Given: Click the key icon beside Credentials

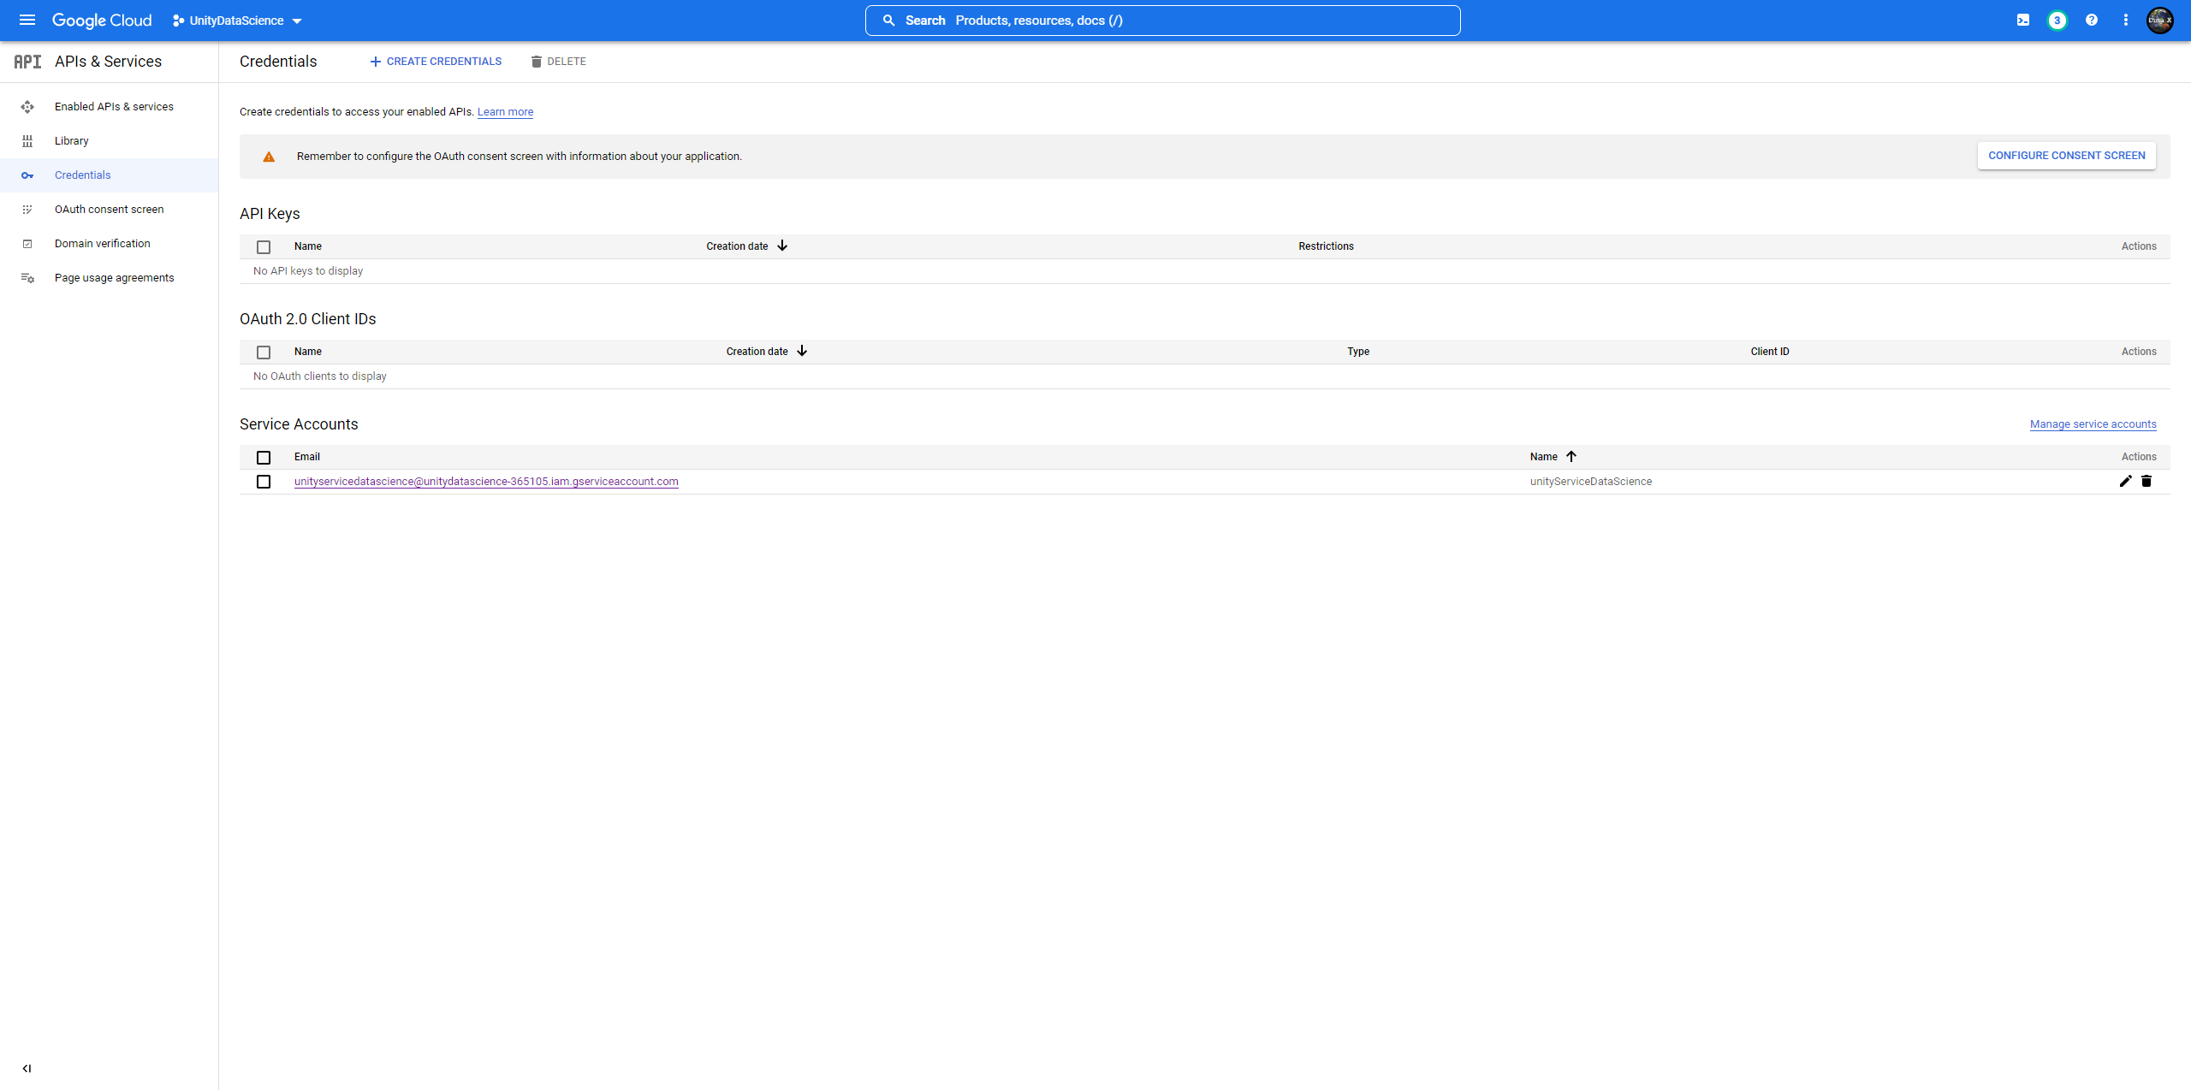Looking at the screenshot, I should click(x=27, y=175).
